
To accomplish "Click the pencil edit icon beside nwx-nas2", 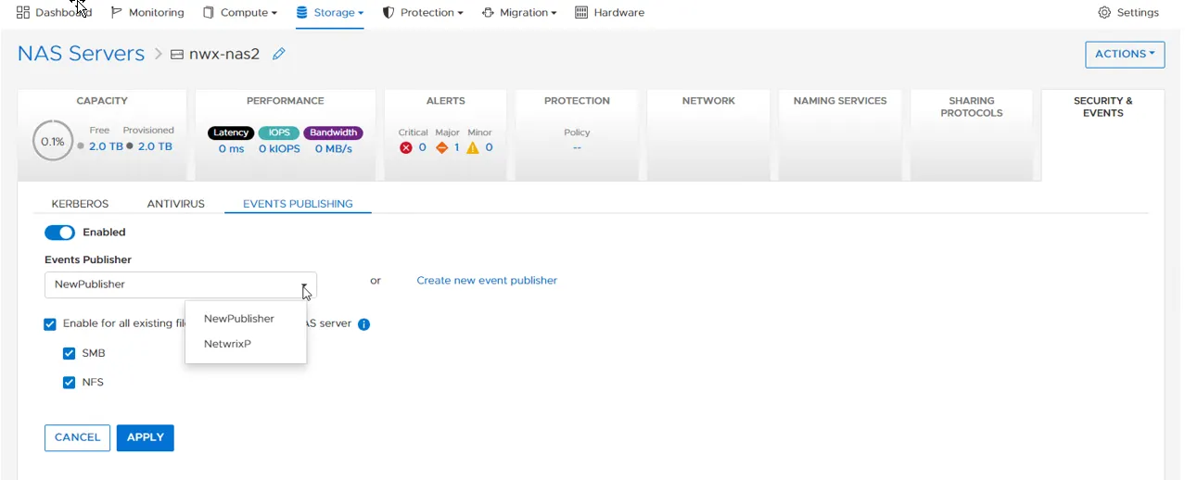I will [x=278, y=54].
